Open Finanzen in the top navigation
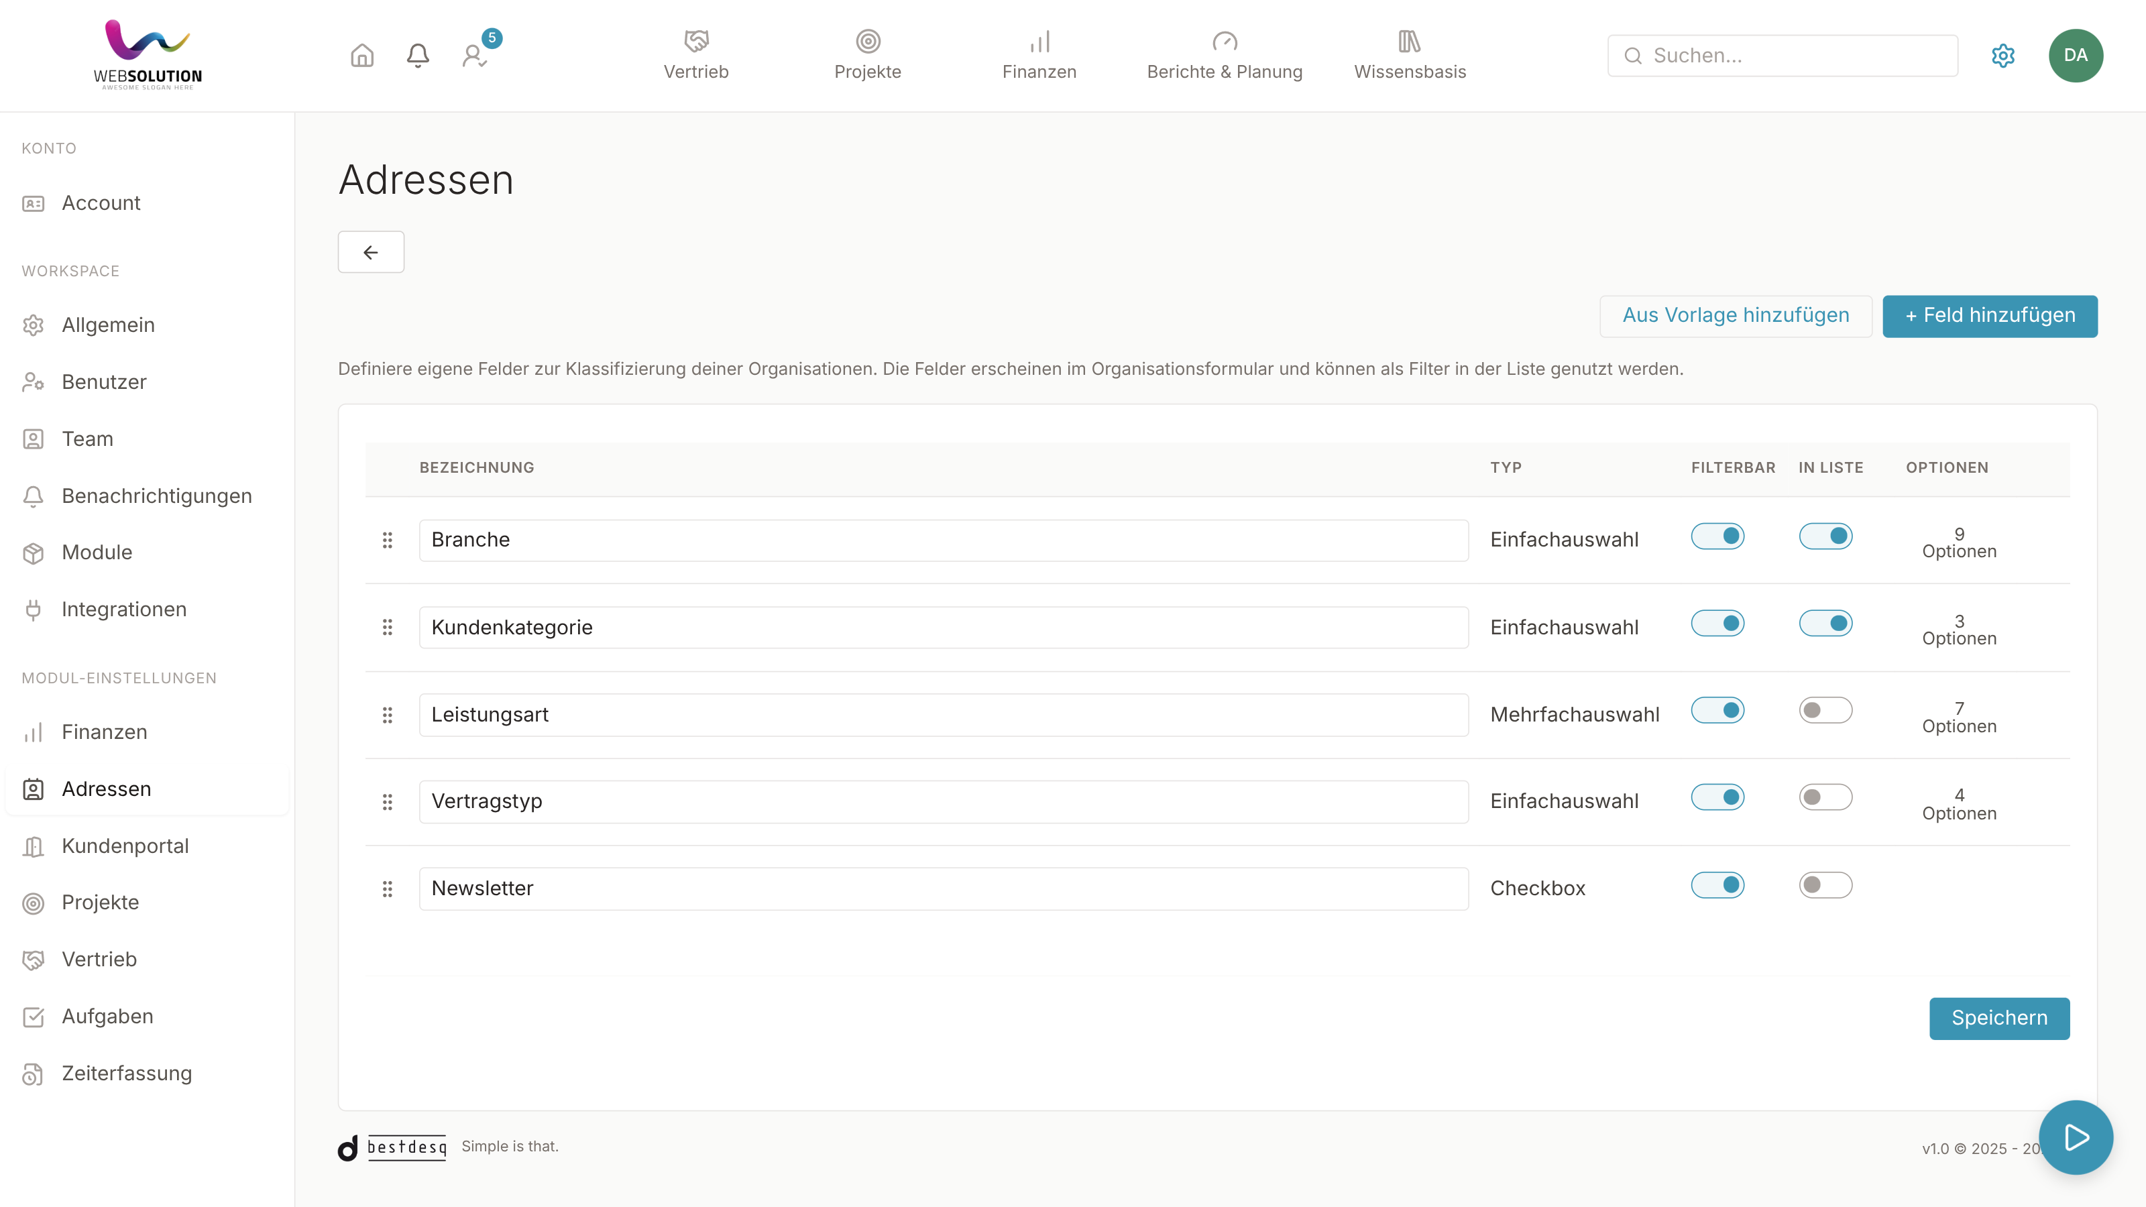Image resolution: width=2146 pixels, height=1207 pixels. tap(1039, 56)
